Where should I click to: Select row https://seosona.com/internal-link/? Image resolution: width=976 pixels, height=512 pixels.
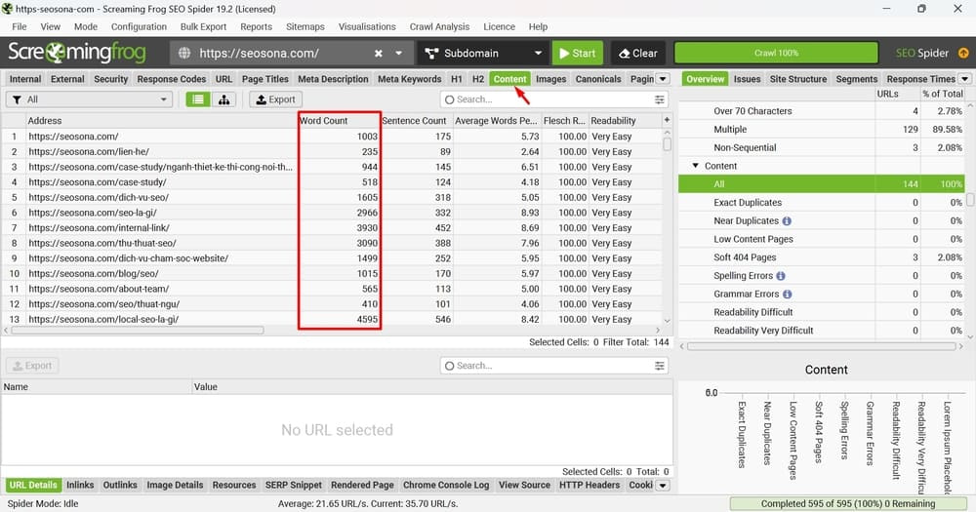coord(332,227)
